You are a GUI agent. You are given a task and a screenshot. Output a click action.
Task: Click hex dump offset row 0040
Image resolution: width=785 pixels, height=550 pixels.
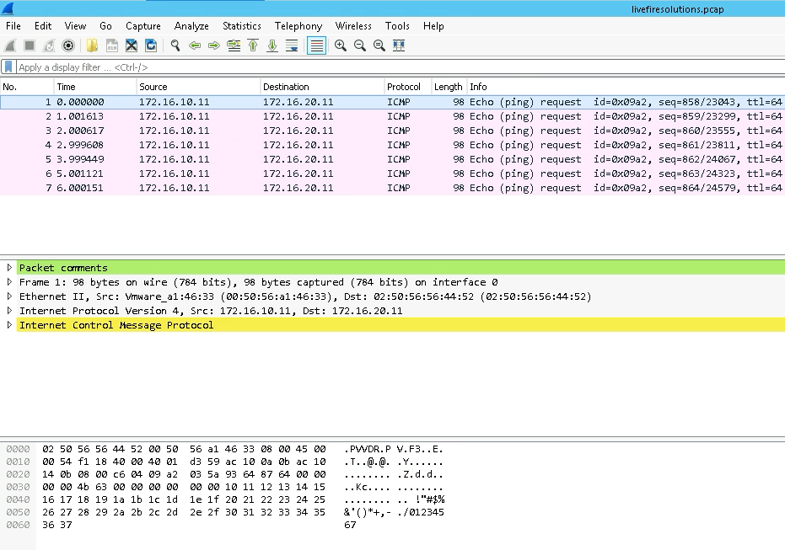[18, 499]
